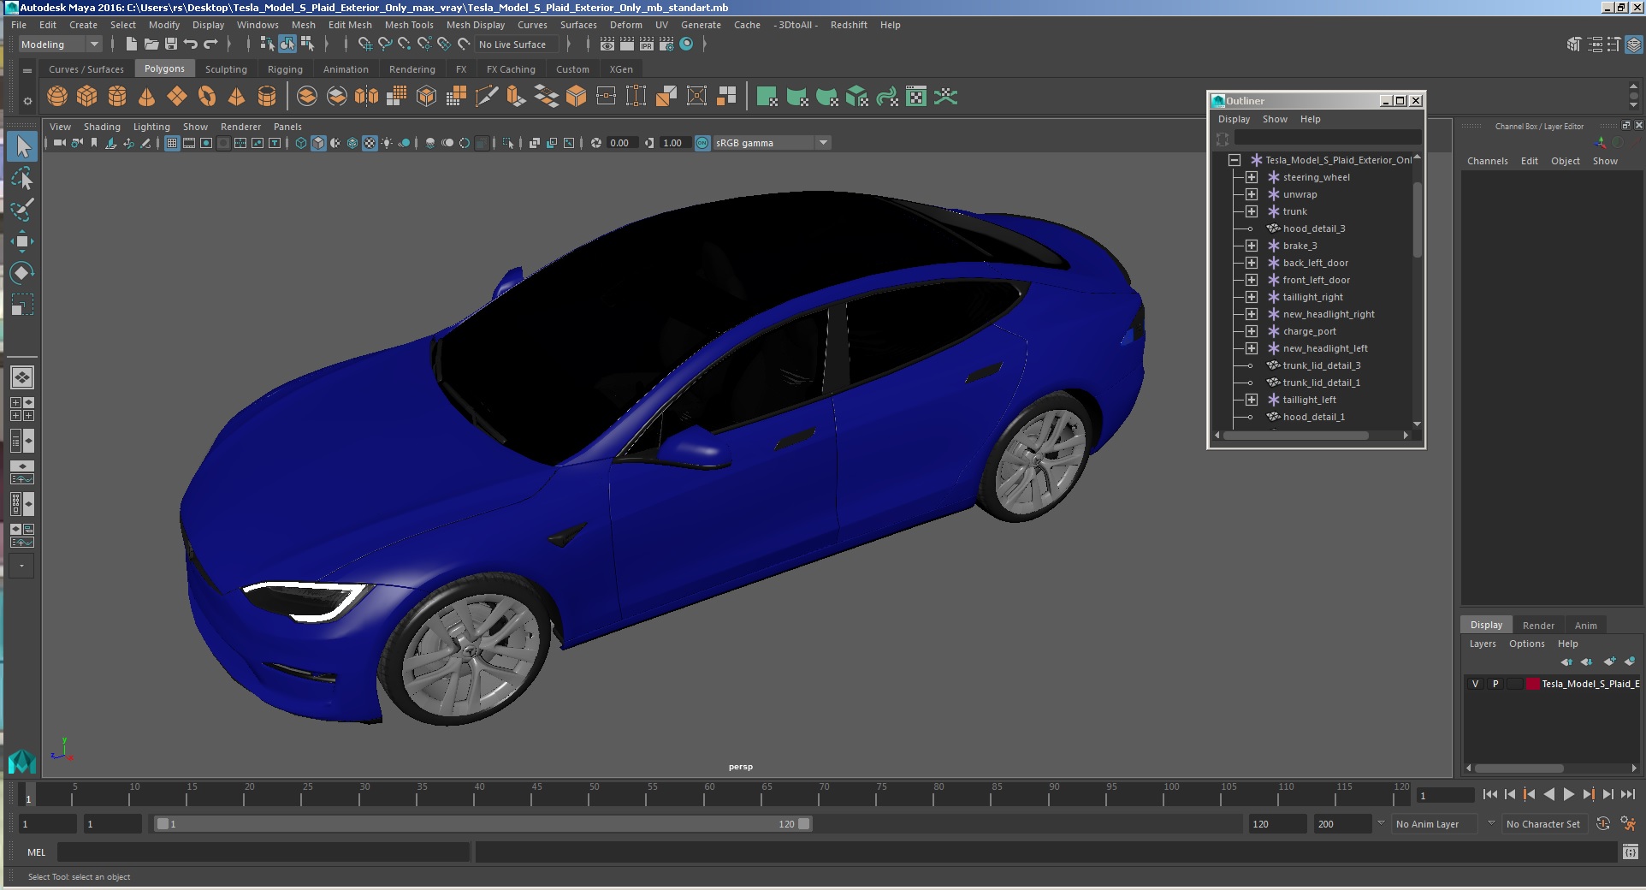The width and height of the screenshot is (1646, 890).
Task: Create a polygon cone from the shelf
Action: coord(147,97)
